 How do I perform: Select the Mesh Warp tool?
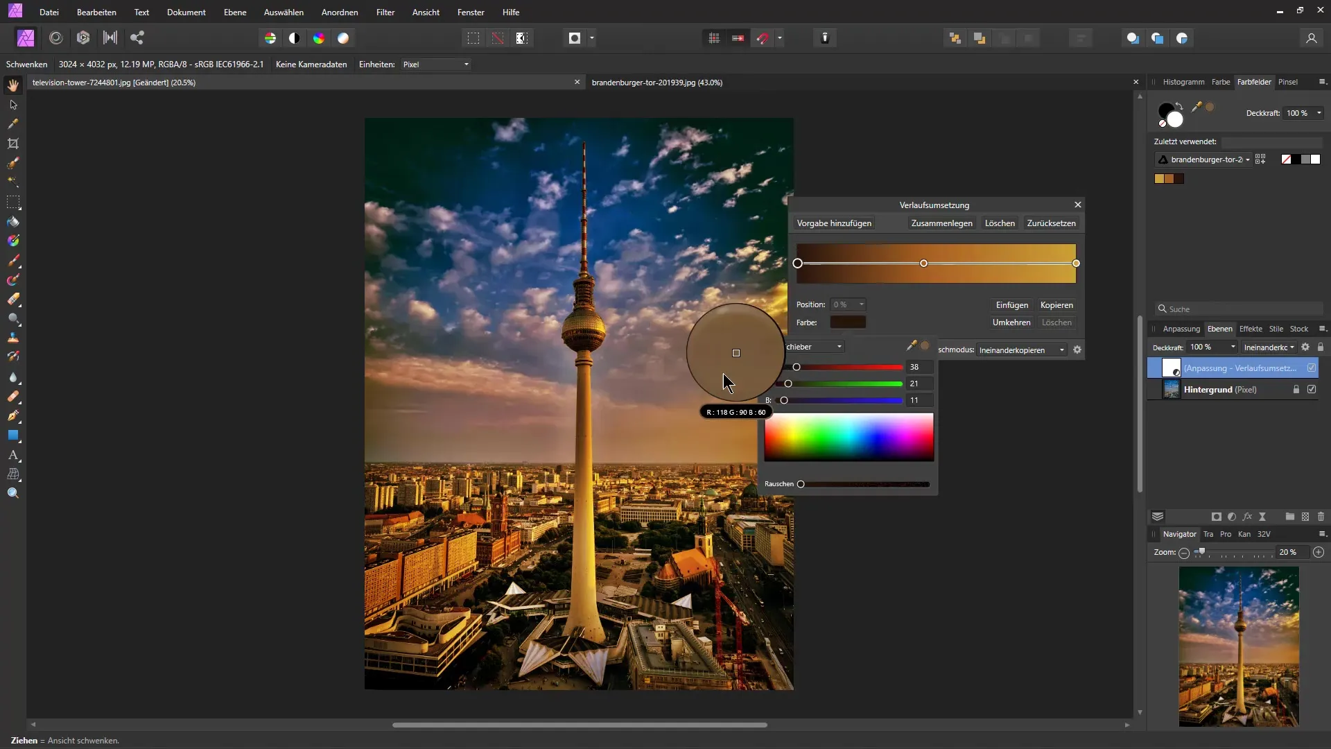[13, 474]
